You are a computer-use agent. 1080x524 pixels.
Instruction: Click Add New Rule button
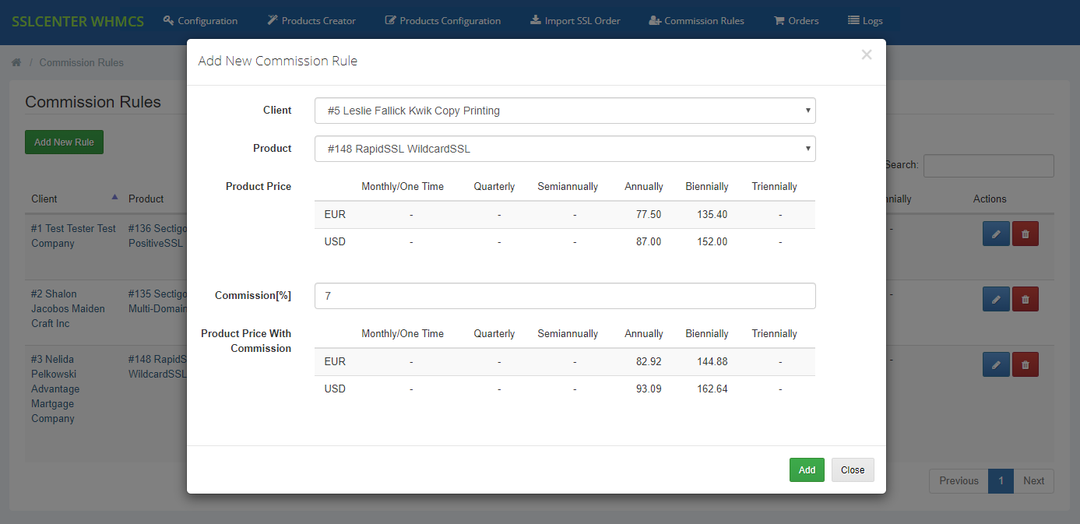64,142
